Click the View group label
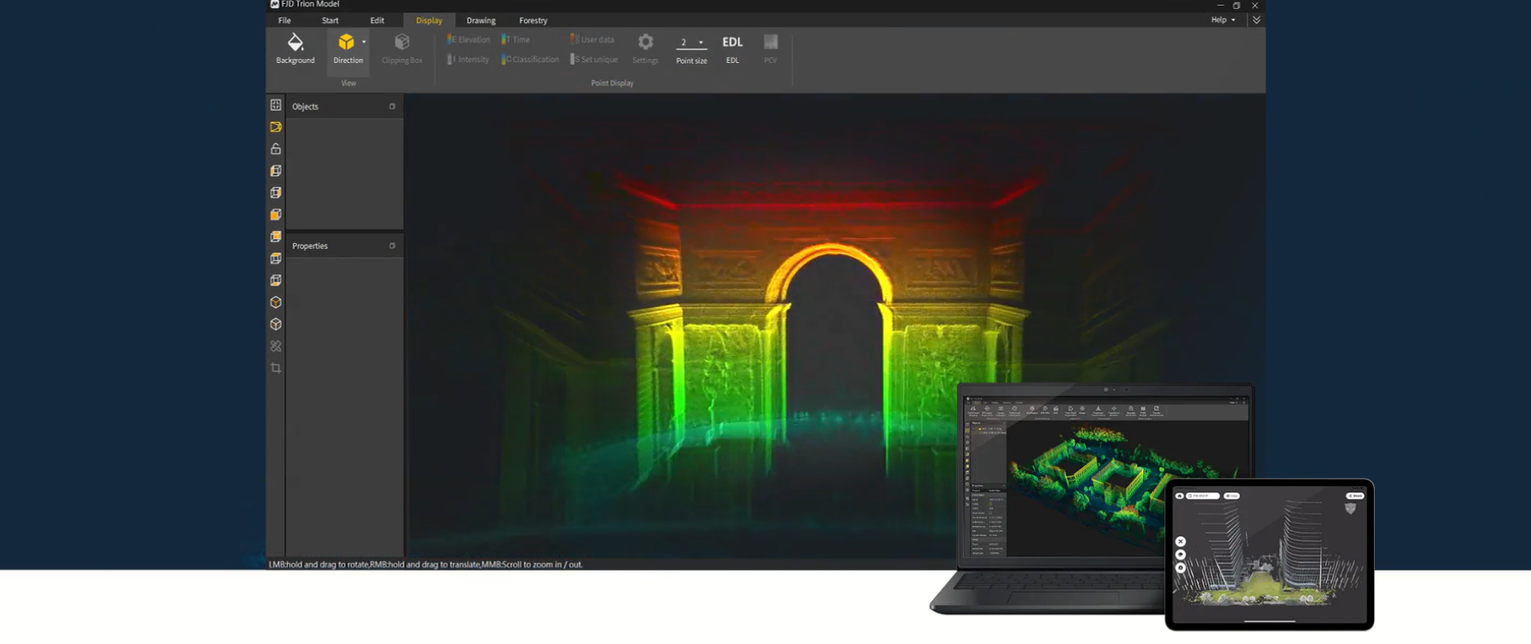The height and width of the screenshot is (644, 1531). pyautogui.click(x=348, y=83)
